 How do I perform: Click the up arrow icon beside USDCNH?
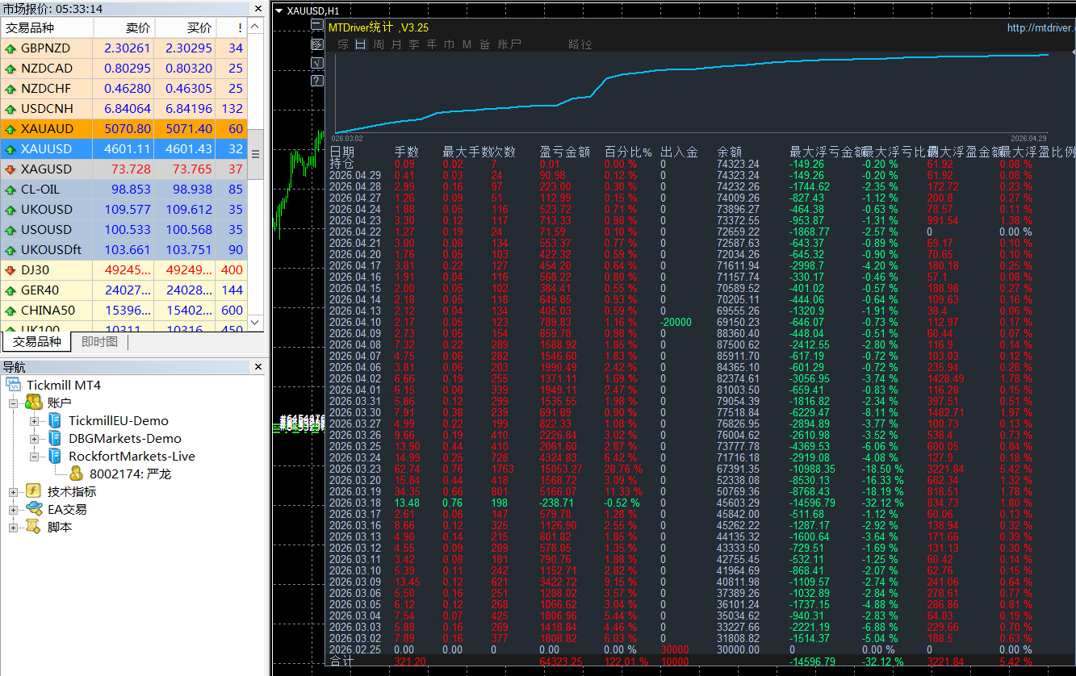[10, 109]
